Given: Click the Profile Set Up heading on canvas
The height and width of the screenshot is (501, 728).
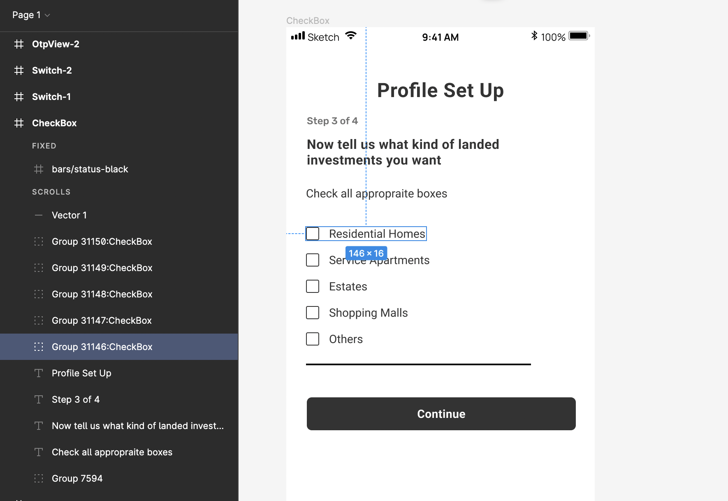Looking at the screenshot, I should click(441, 90).
